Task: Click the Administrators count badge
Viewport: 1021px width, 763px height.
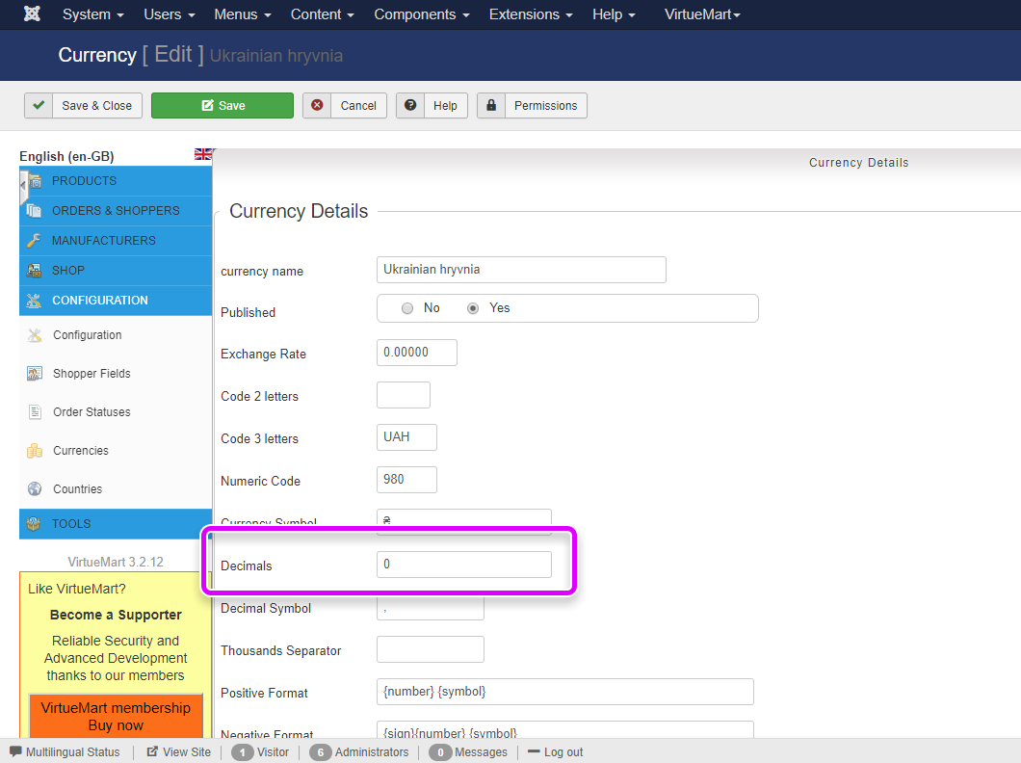Action: (x=321, y=752)
